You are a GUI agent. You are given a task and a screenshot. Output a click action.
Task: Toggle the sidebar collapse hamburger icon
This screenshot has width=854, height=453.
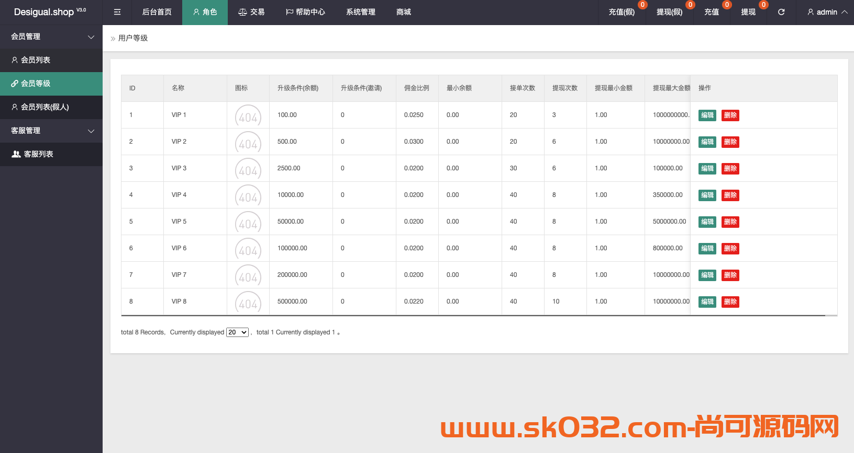coord(117,12)
